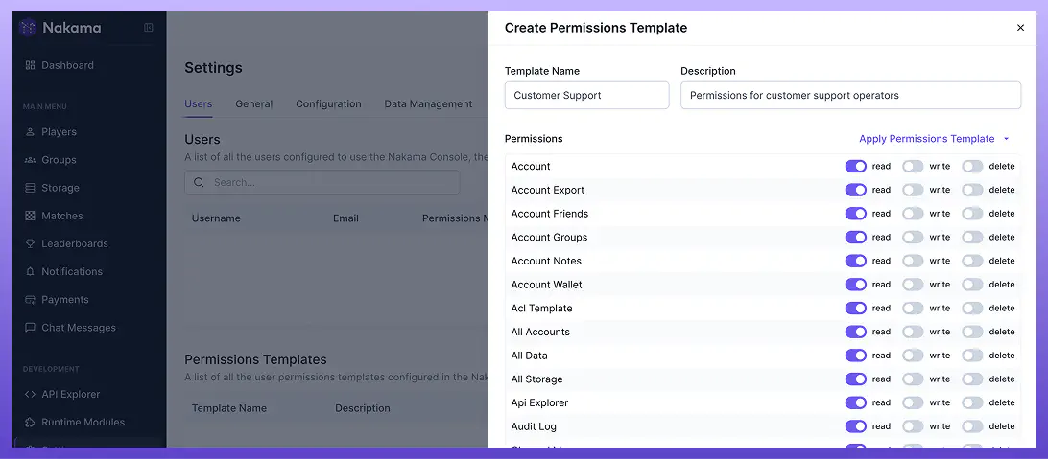Disable read permission for Account
This screenshot has height=459, width=1048.
coord(856,166)
